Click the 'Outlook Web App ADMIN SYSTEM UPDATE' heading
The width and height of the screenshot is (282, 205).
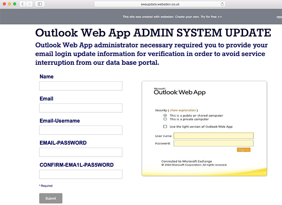(153, 33)
